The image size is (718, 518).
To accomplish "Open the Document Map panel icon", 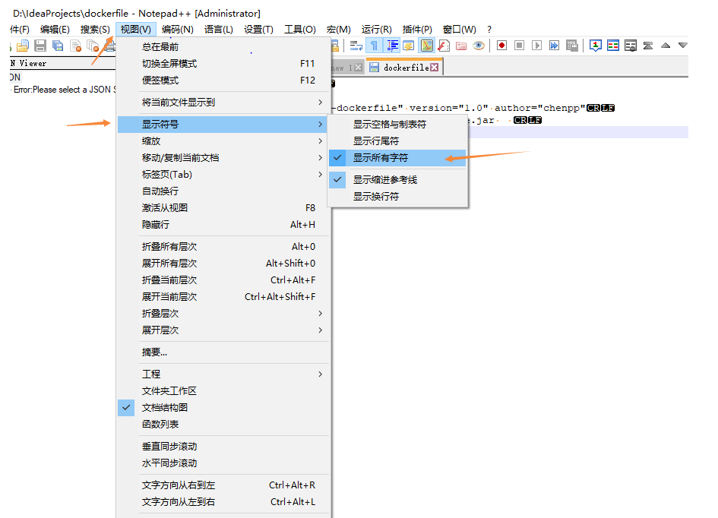I will [x=428, y=46].
